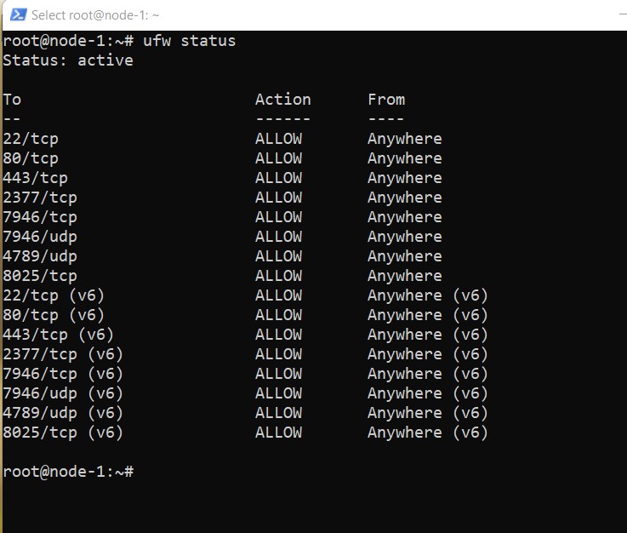Click the '4789/udp' IPv4 rule entry

click(x=40, y=256)
